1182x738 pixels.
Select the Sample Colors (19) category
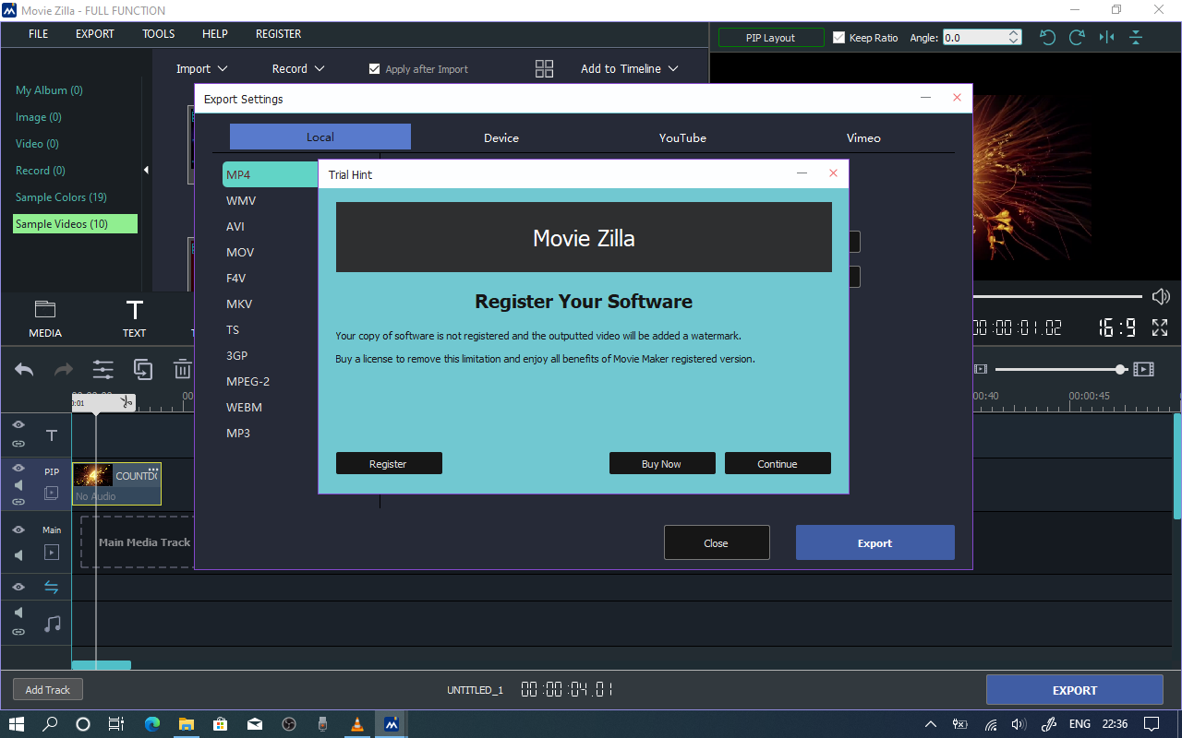coord(61,197)
